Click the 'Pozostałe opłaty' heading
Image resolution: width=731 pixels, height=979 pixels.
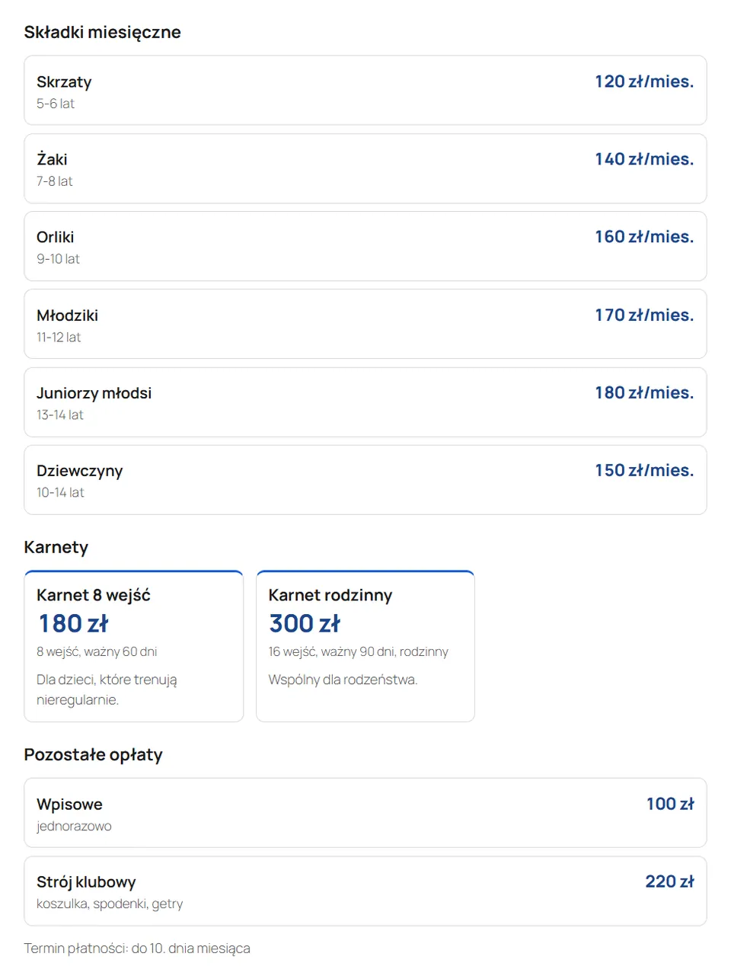point(94,755)
